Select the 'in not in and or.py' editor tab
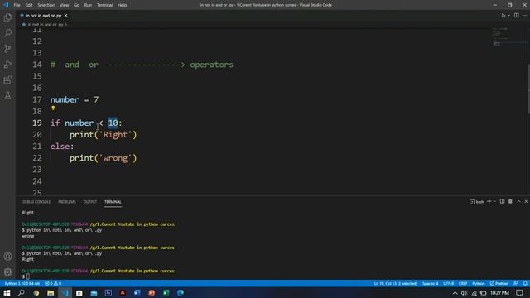 click(x=43, y=16)
